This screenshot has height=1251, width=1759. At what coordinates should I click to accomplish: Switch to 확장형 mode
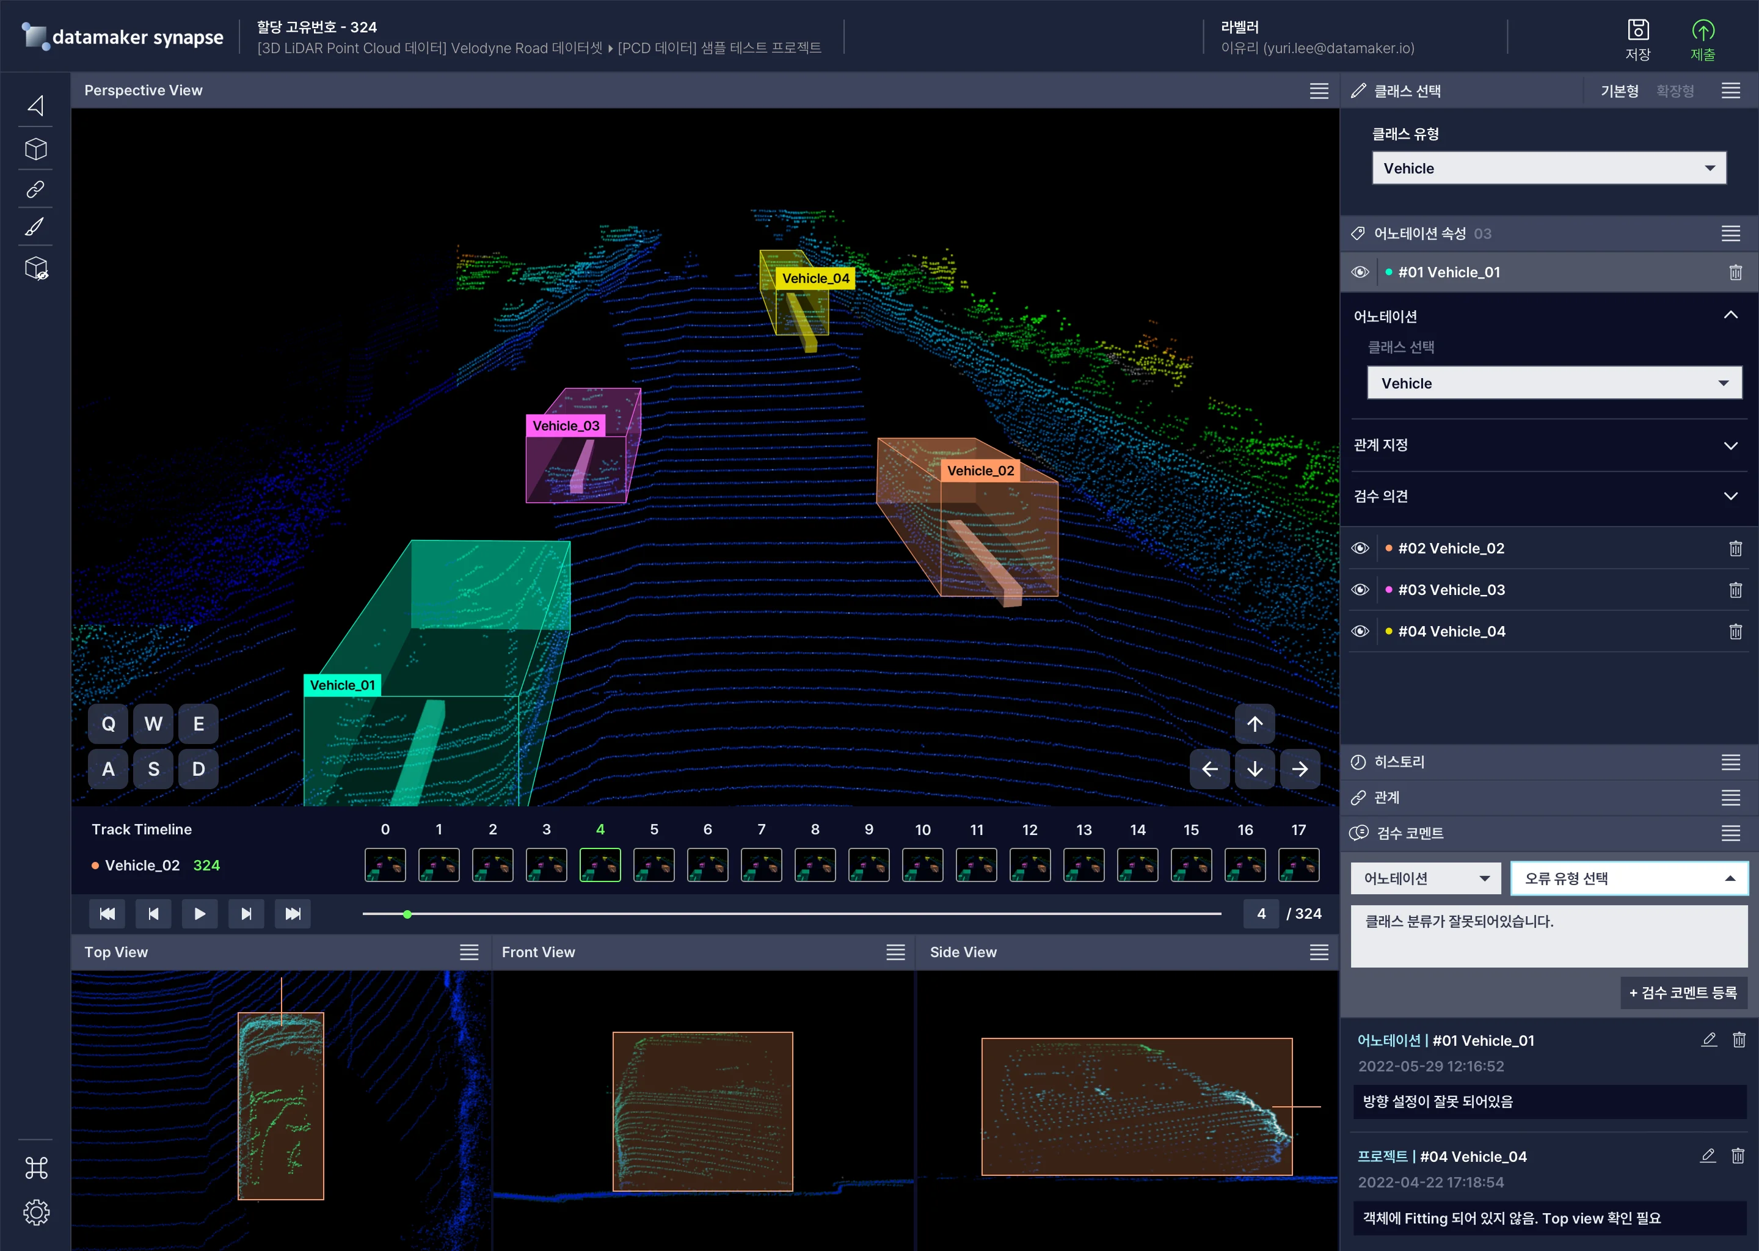(x=1675, y=91)
